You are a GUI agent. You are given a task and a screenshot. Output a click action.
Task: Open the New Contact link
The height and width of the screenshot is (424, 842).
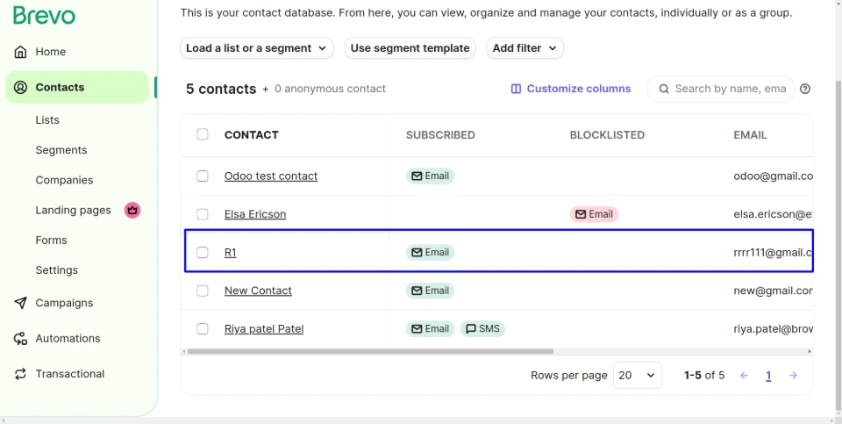258,291
